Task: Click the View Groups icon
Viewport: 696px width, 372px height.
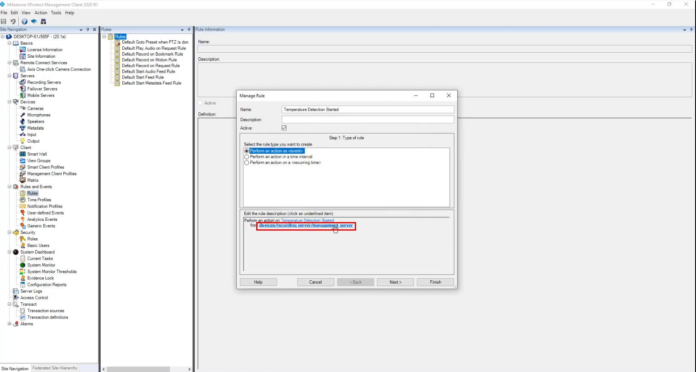Action: click(23, 161)
